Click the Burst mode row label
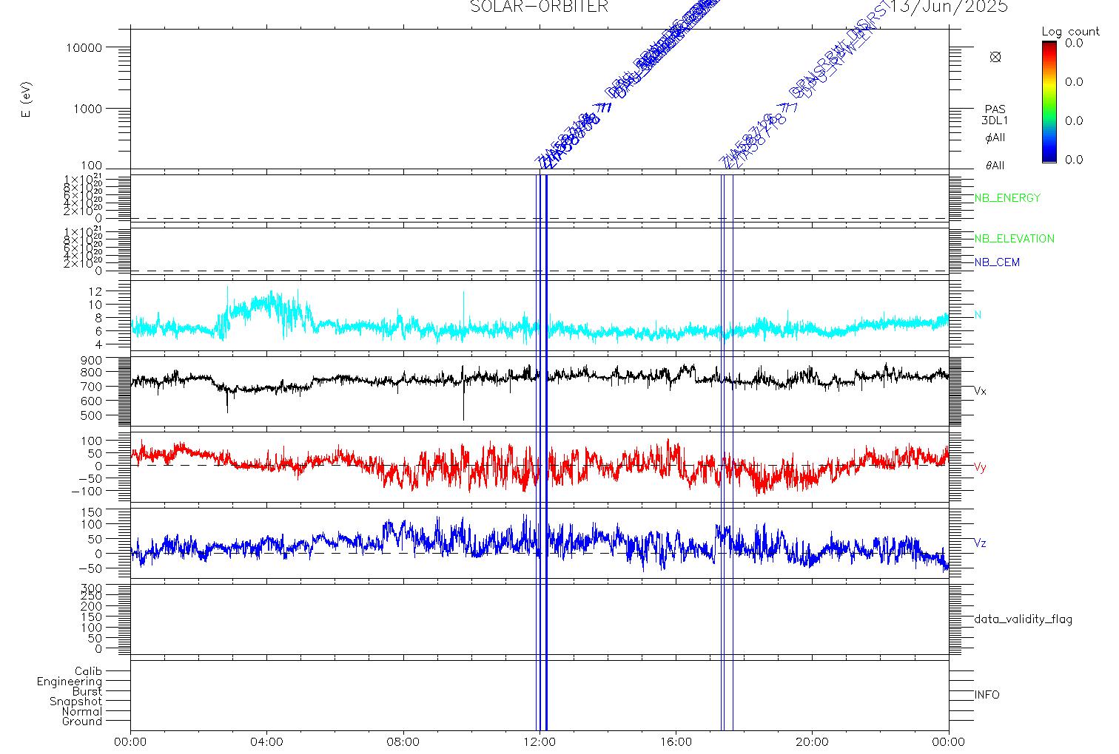 87,691
